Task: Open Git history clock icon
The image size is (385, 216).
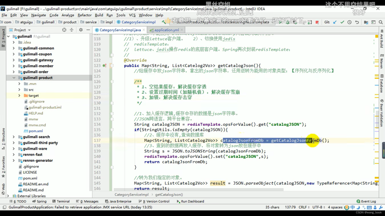Action: coord(350,22)
